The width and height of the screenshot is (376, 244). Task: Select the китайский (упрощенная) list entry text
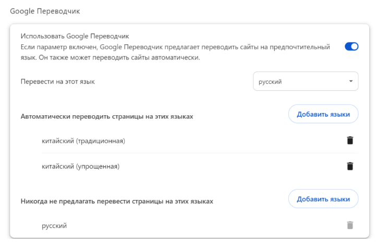[x=80, y=167]
